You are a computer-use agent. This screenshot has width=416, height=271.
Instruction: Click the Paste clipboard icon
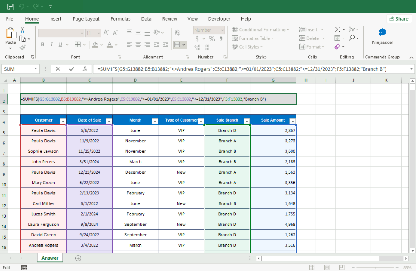tap(11, 33)
